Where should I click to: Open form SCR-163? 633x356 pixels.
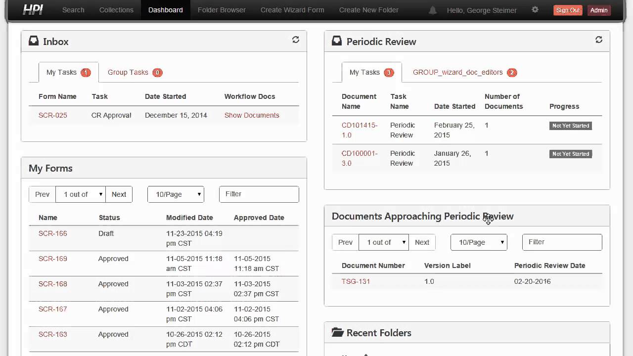tap(53, 334)
